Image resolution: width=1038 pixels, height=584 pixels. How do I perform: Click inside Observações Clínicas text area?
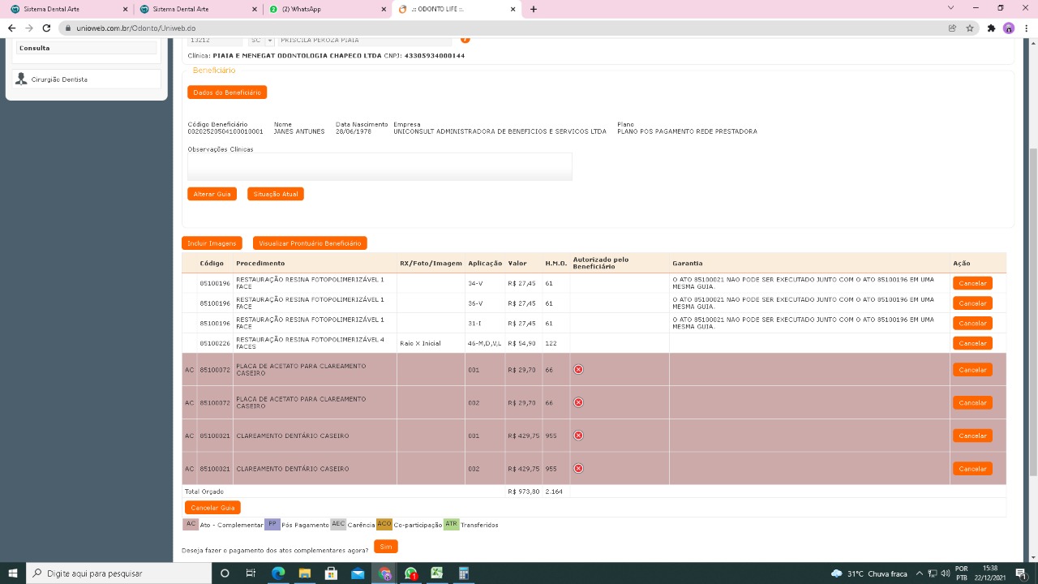[380, 166]
